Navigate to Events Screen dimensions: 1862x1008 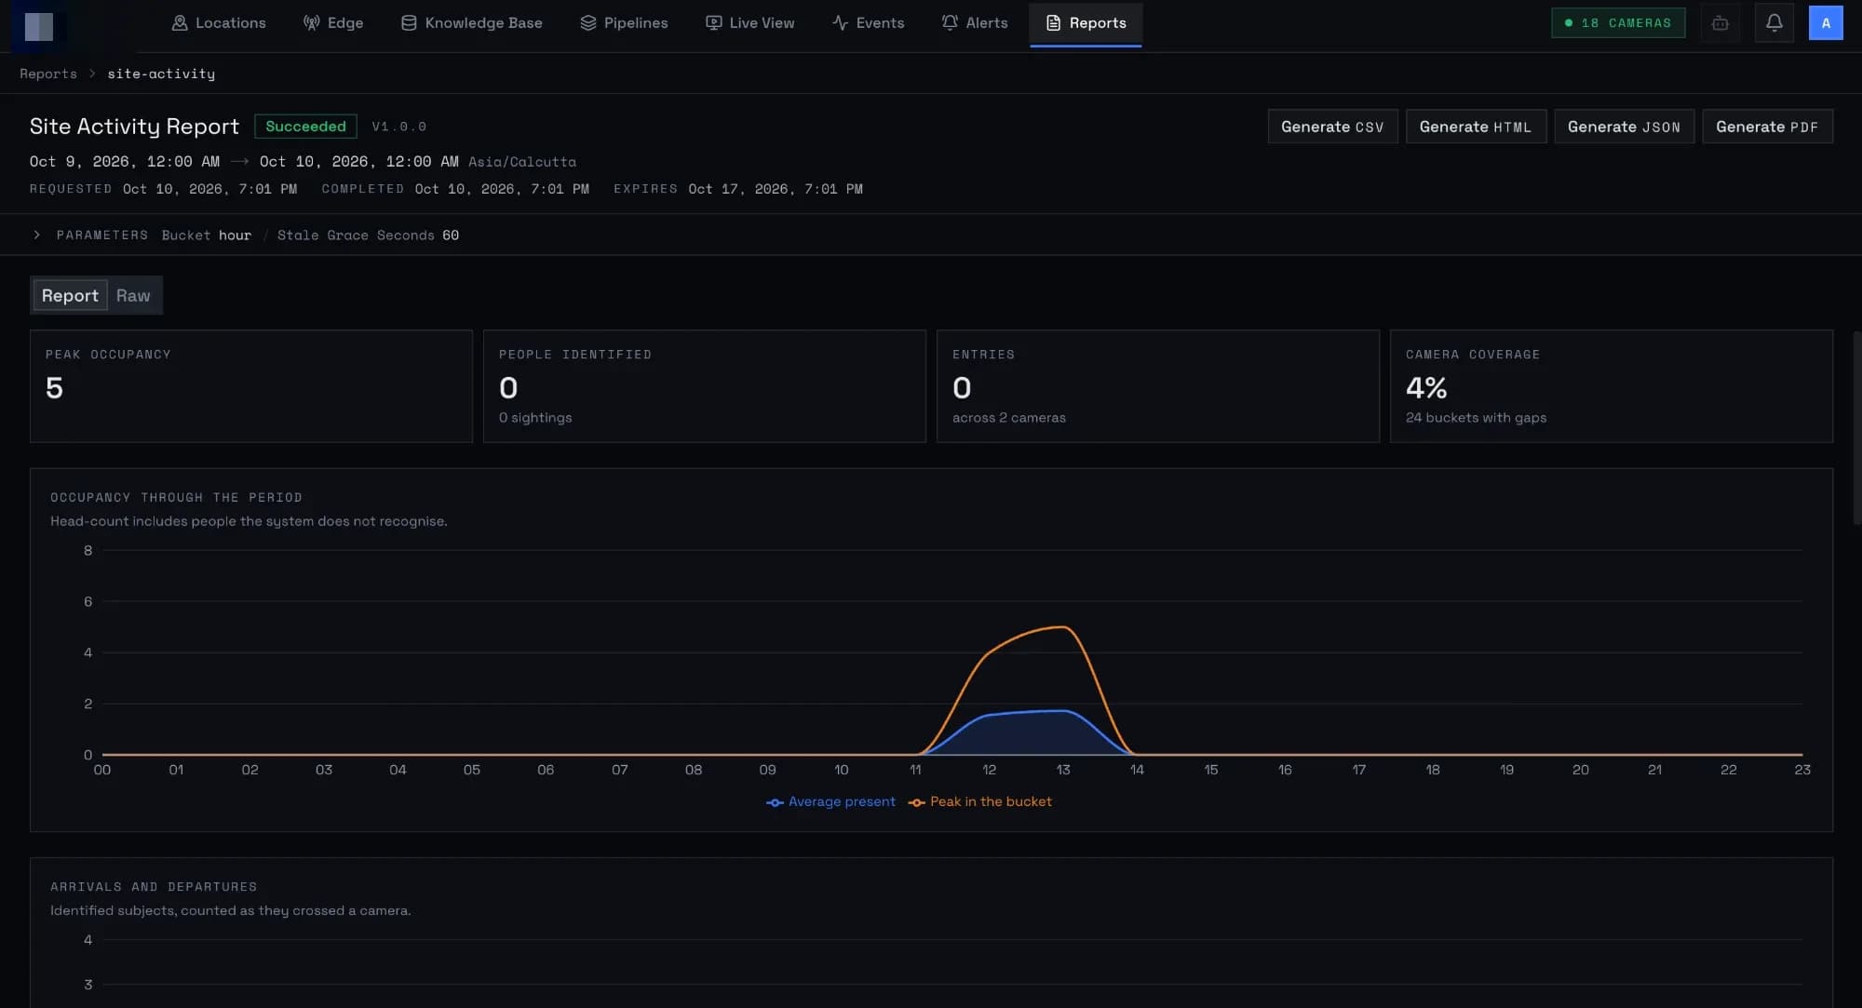[x=868, y=22]
